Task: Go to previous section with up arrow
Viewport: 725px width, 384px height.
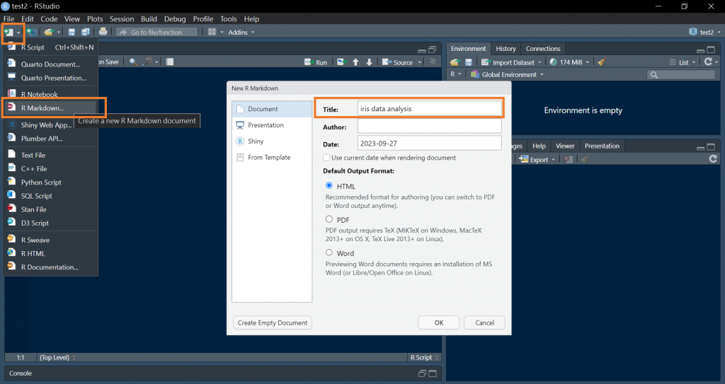Action: pyautogui.click(x=355, y=62)
